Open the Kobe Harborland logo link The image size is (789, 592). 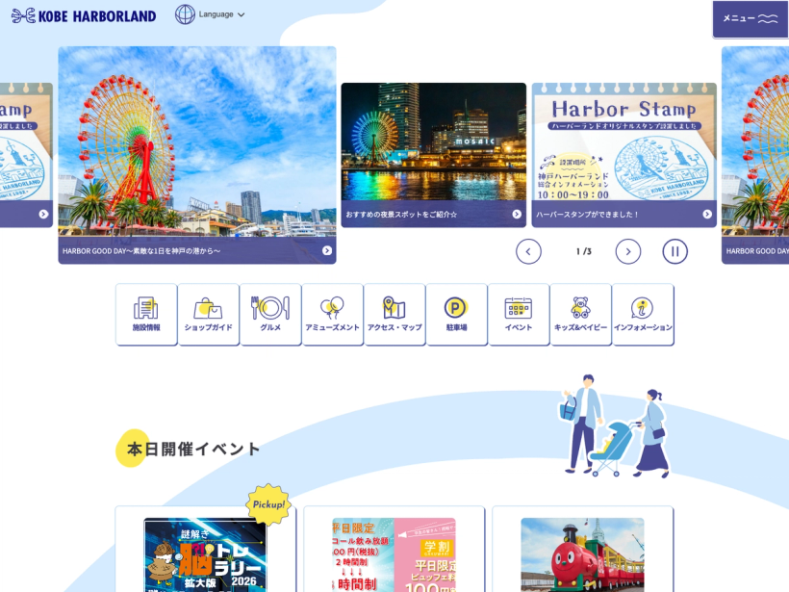point(84,15)
